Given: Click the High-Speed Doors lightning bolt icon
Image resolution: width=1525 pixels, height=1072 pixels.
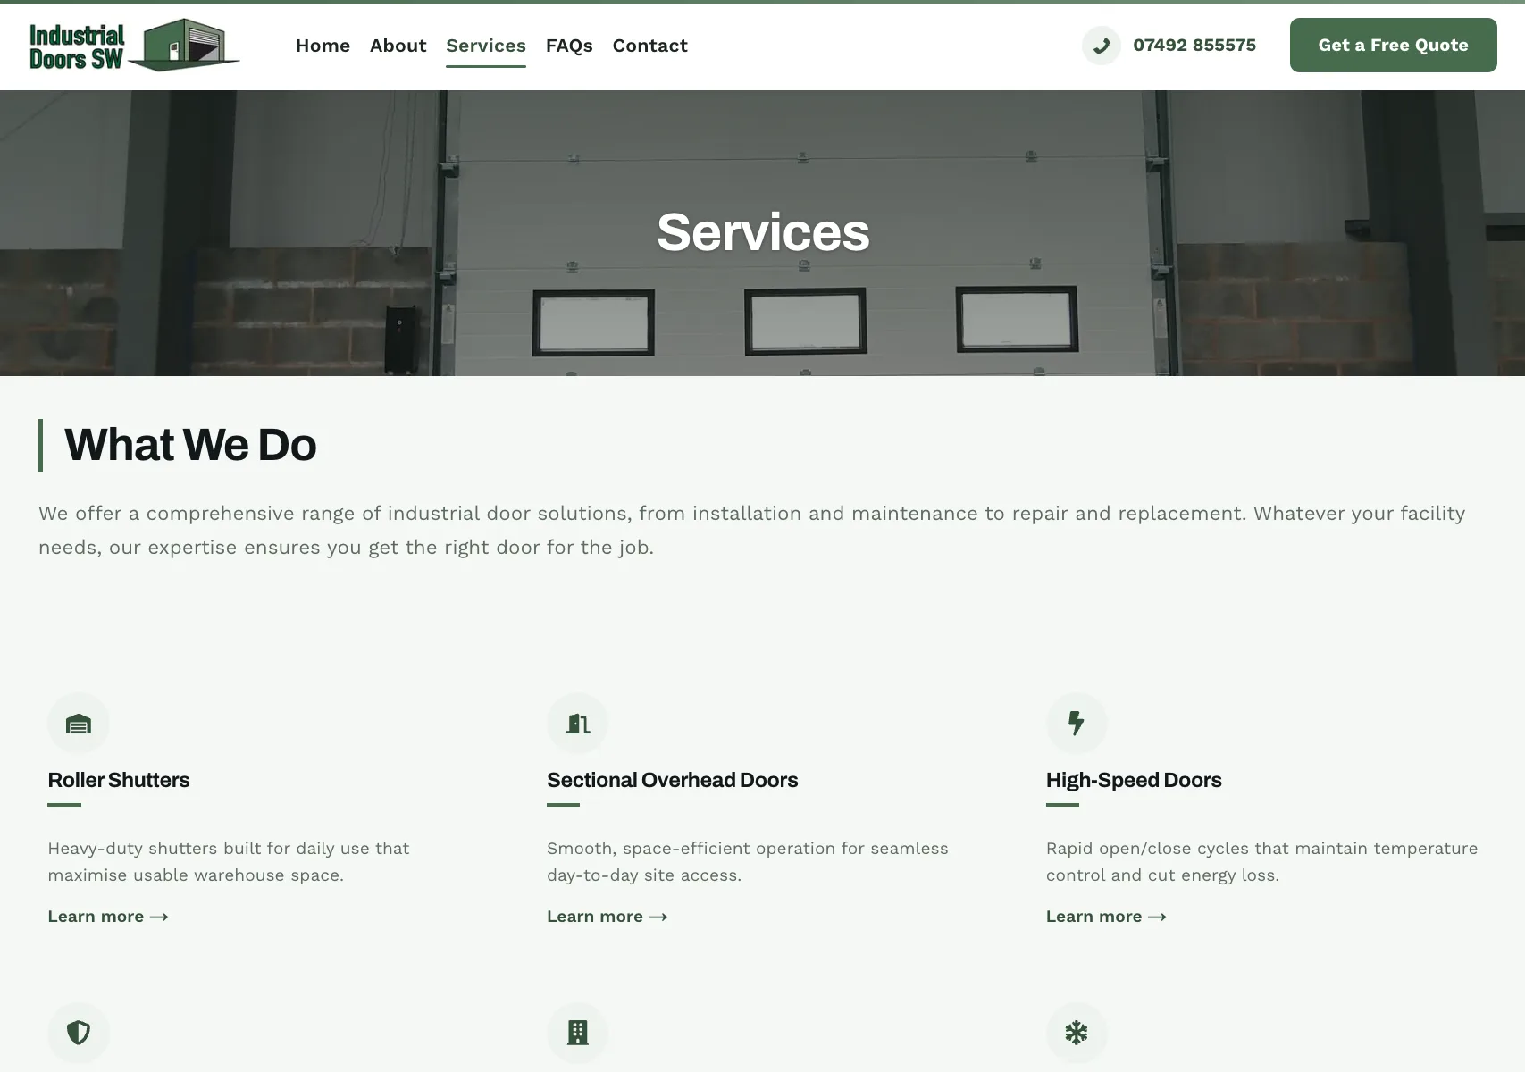Looking at the screenshot, I should tap(1077, 724).
